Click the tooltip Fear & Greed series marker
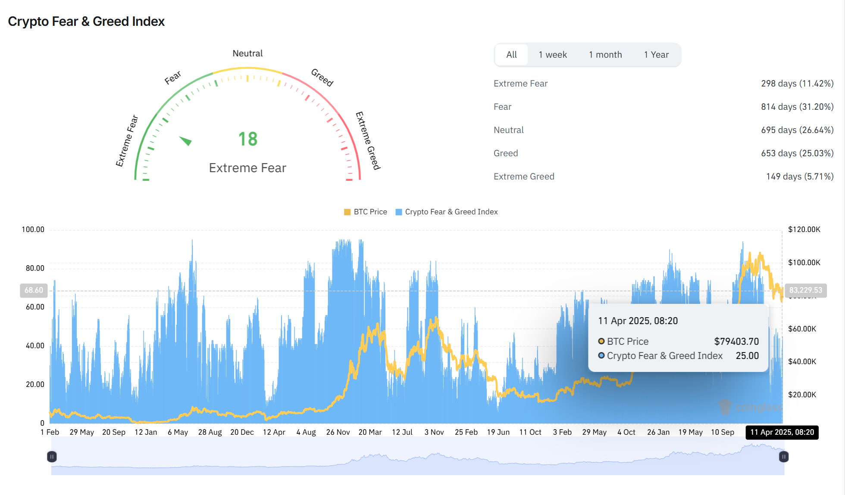This screenshot has width=845, height=495. click(601, 356)
